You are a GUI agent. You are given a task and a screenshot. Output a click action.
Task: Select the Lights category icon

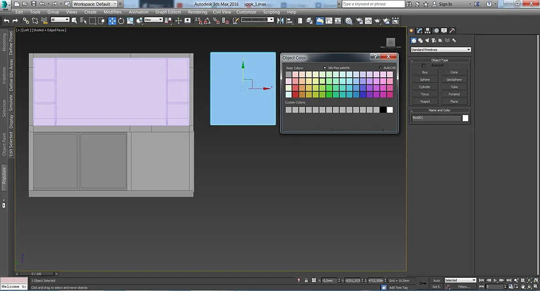[427, 40]
